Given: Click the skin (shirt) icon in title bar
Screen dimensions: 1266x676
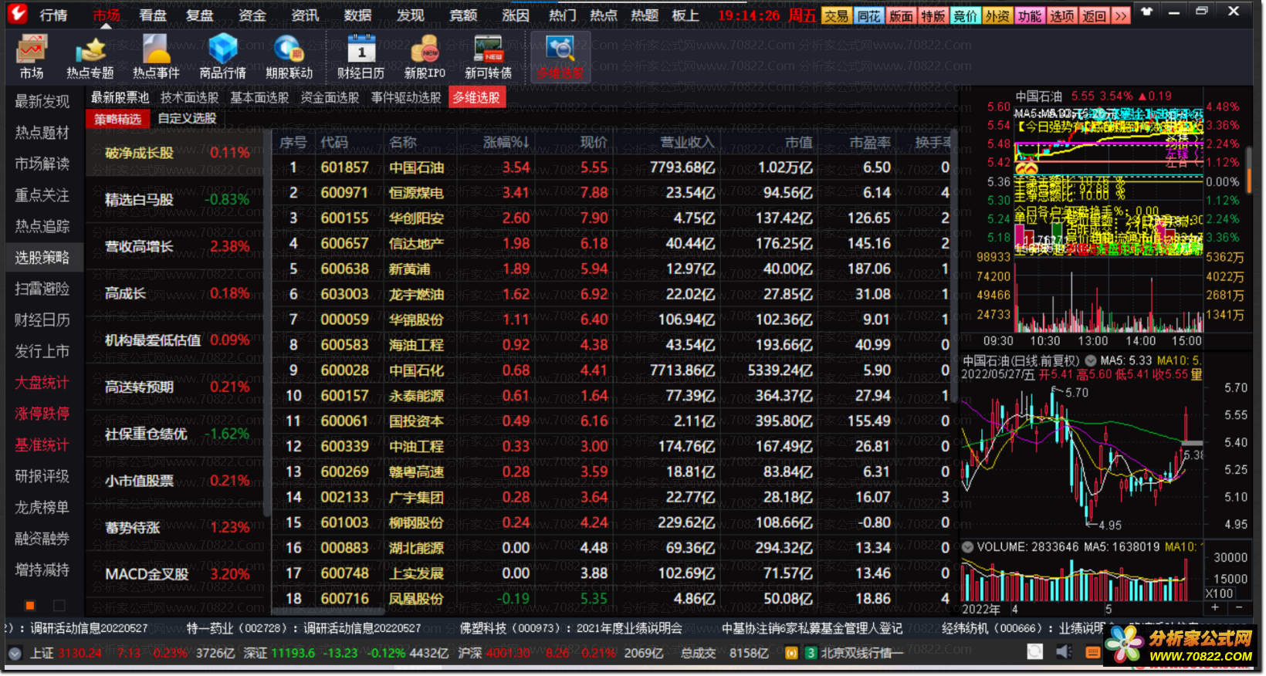Looking at the screenshot, I should point(1147,12).
